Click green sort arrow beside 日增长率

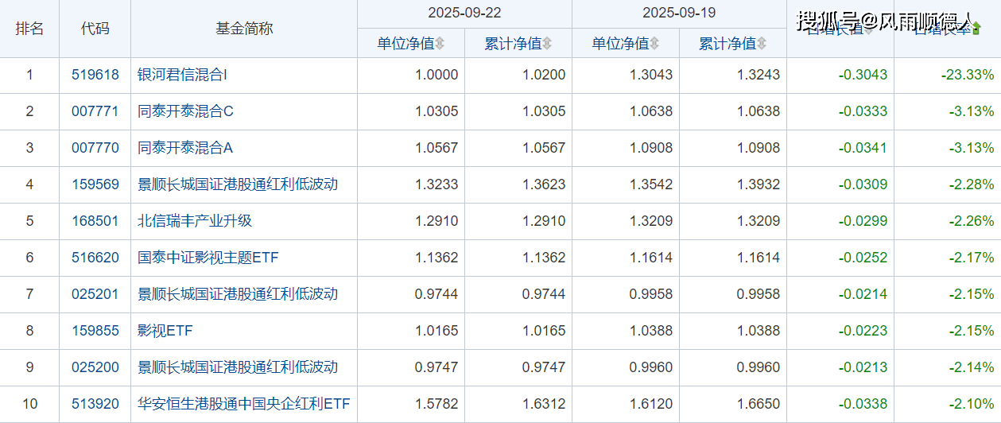click(976, 29)
